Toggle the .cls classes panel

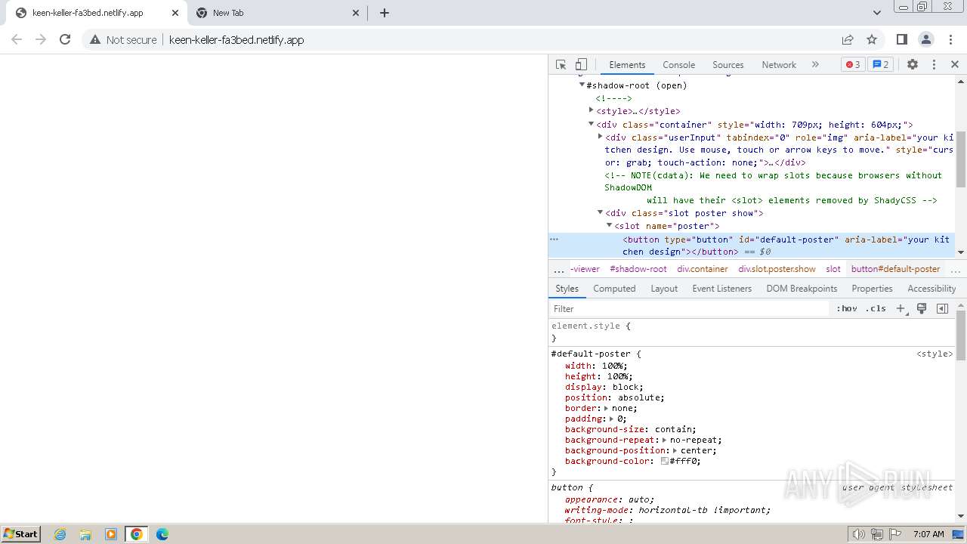point(876,309)
